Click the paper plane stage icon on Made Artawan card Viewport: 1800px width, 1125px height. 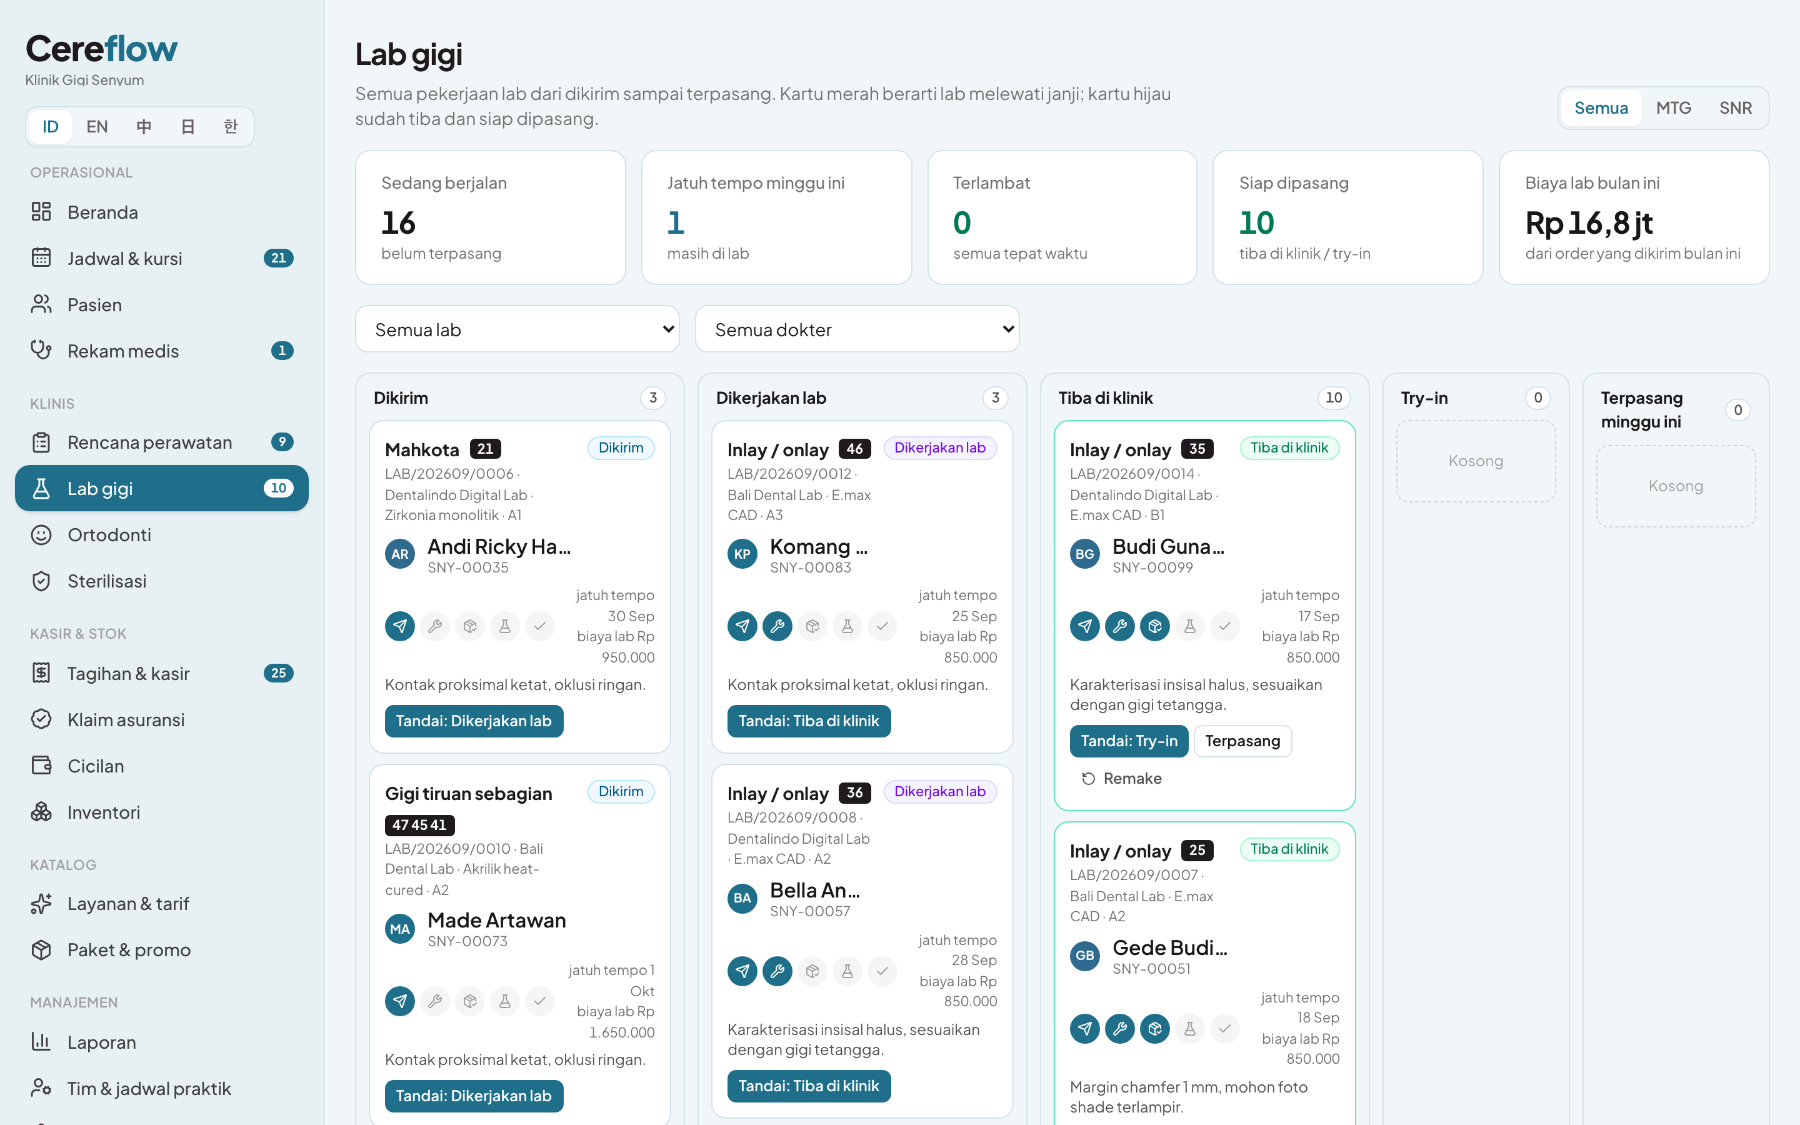tap(400, 1001)
